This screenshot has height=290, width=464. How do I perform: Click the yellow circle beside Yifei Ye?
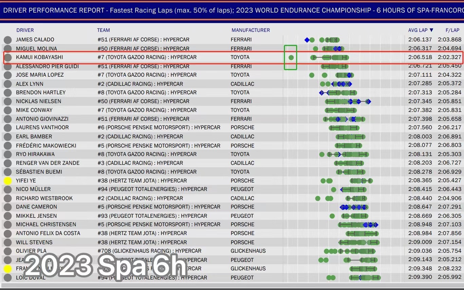(x=7, y=181)
